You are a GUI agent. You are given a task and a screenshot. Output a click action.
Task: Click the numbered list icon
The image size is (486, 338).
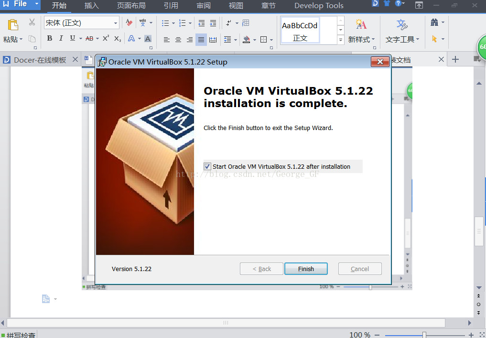click(183, 23)
